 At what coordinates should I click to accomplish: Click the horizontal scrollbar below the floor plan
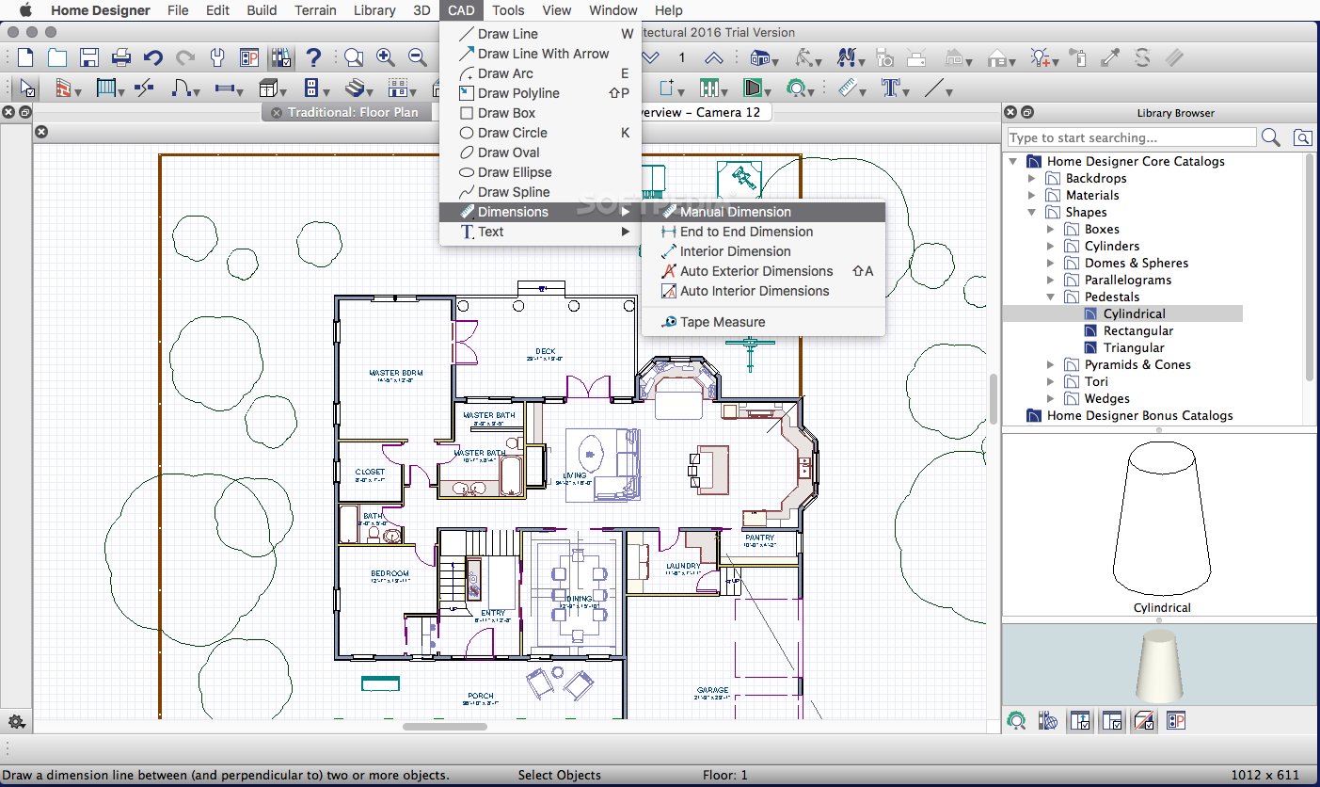445,727
